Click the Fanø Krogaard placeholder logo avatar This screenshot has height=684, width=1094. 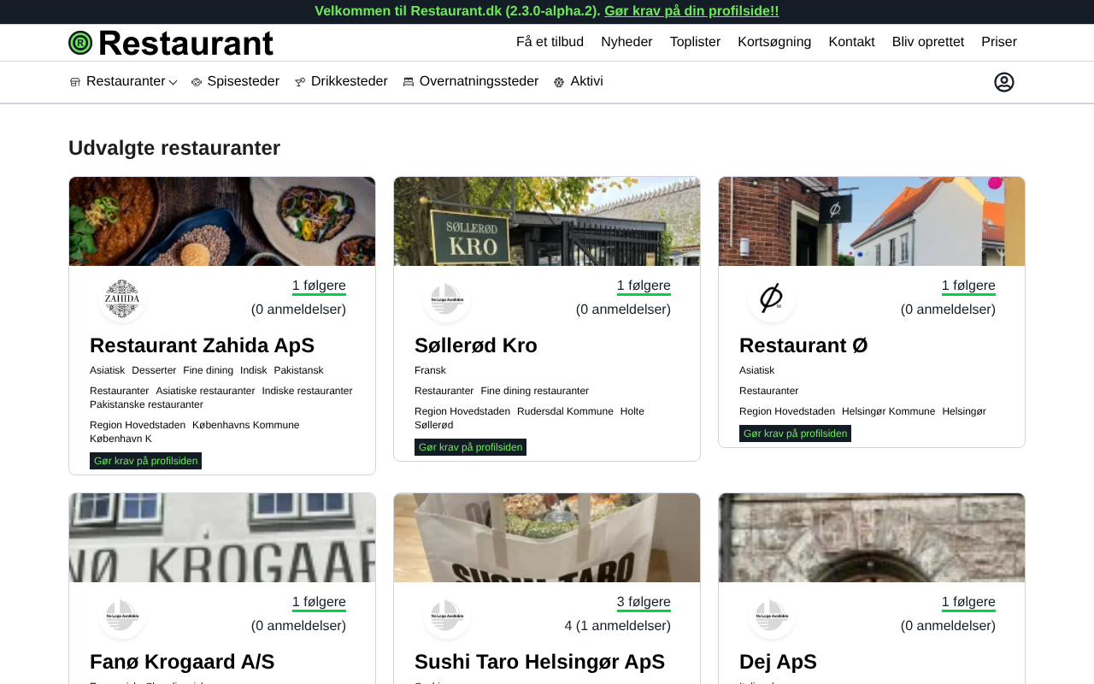pyautogui.click(x=122, y=615)
